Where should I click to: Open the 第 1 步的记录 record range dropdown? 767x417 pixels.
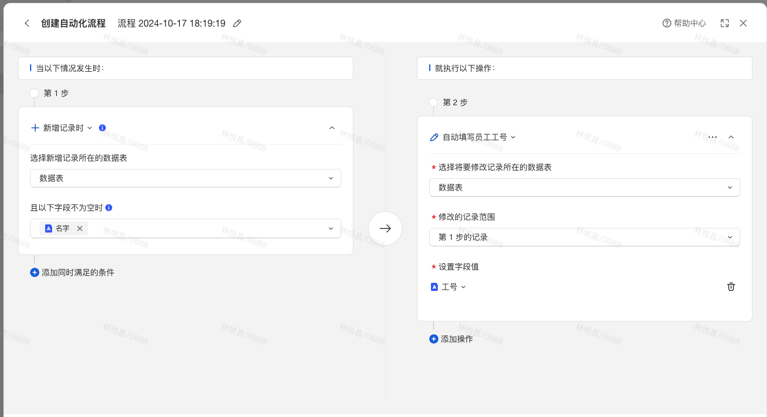point(584,237)
